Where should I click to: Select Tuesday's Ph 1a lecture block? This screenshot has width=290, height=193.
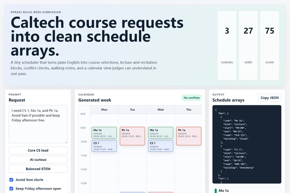pyautogui.click(x=132, y=136)
